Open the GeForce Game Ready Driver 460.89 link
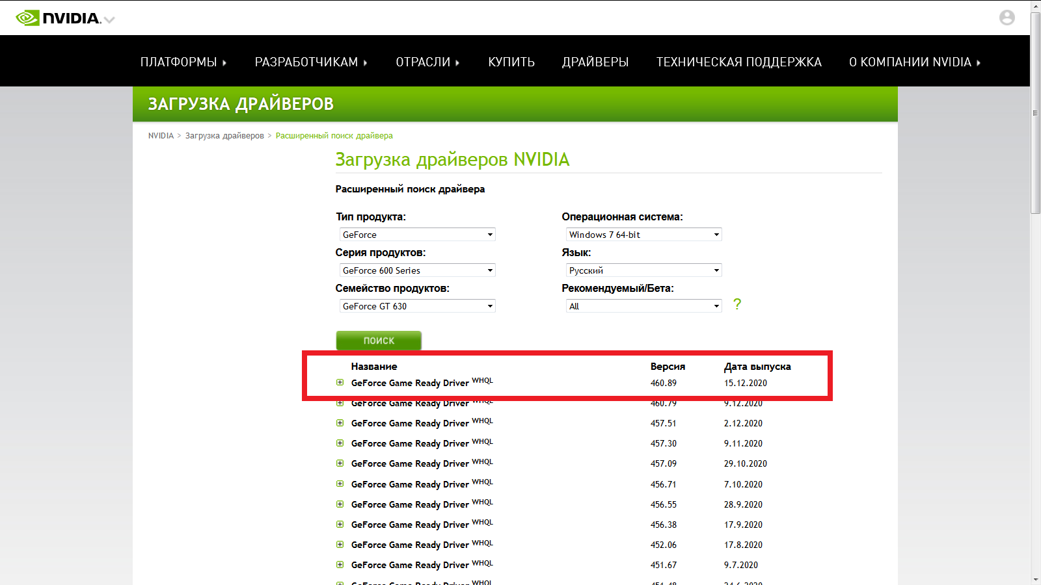Viewport: 1041px width, 585px height. tap(422, 382)
